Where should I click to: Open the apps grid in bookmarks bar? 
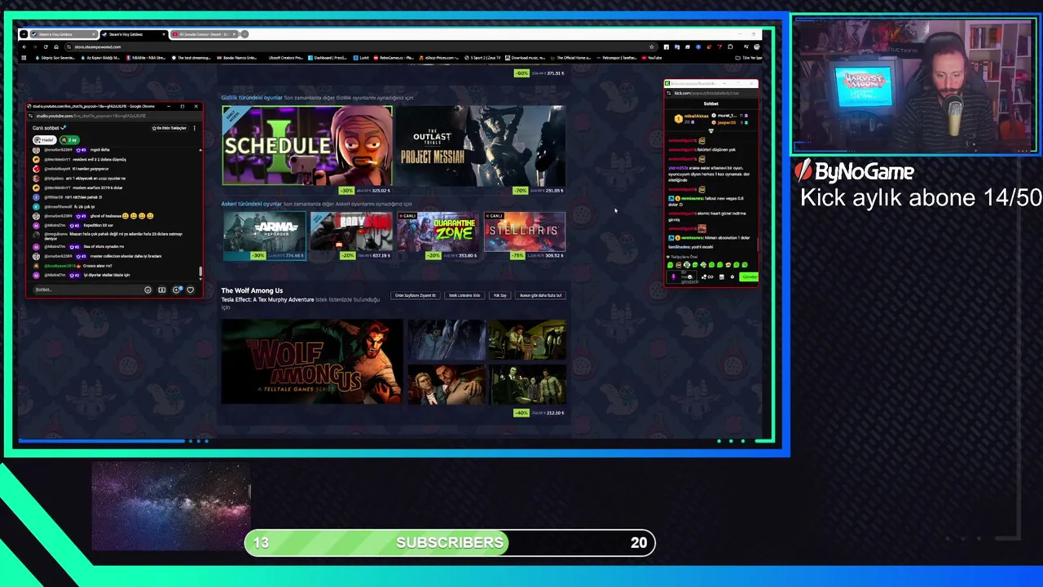[x=24, y=58]
